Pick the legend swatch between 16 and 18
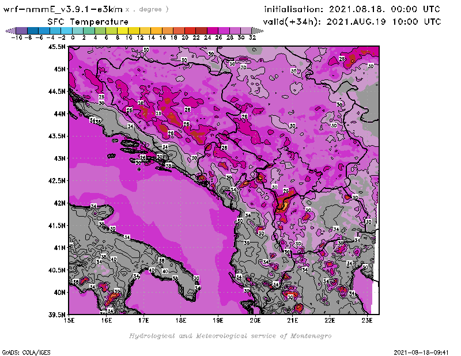The height and width of the screenshot is (356, 461). [x=168, y=31]
